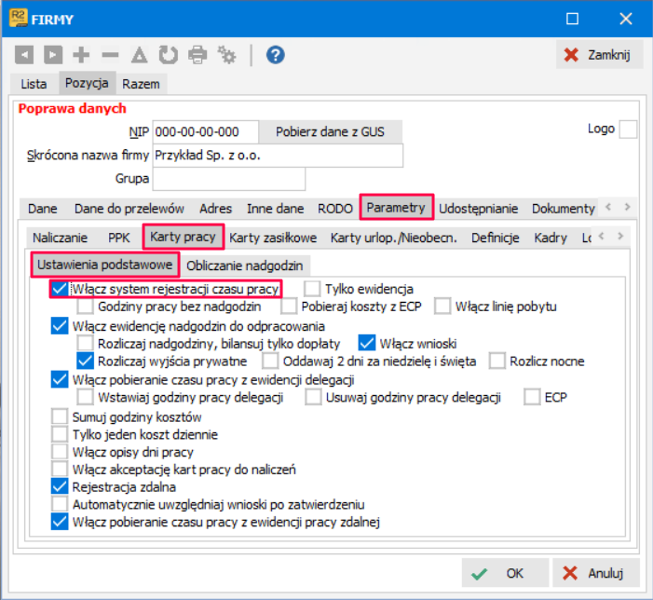Click the Grupa input field
653x600 pixels.
(229, 179)
